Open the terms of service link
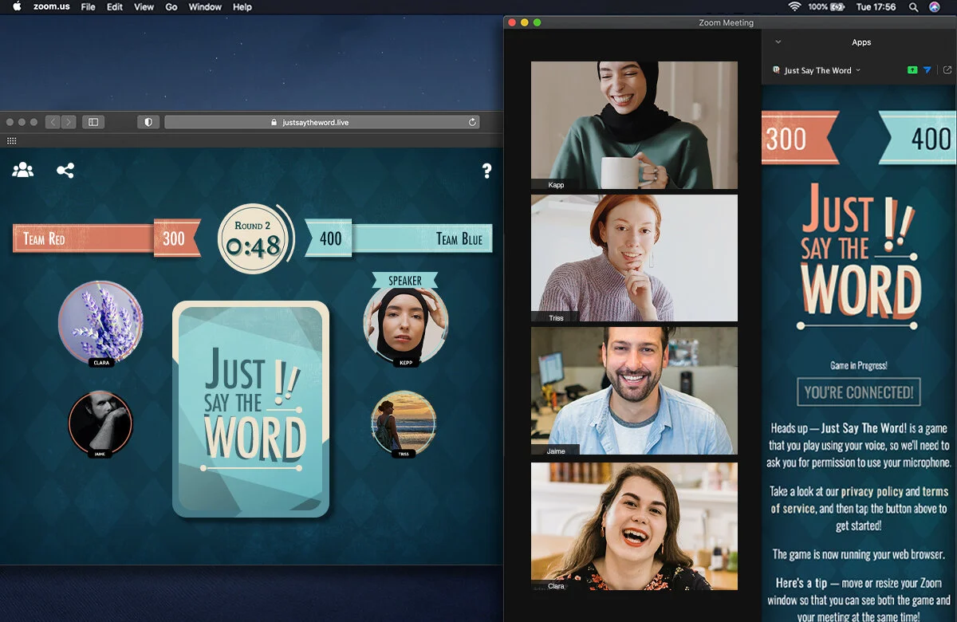Image resolution: width=957 pixels, height=622 pixels. coord(859,500)
